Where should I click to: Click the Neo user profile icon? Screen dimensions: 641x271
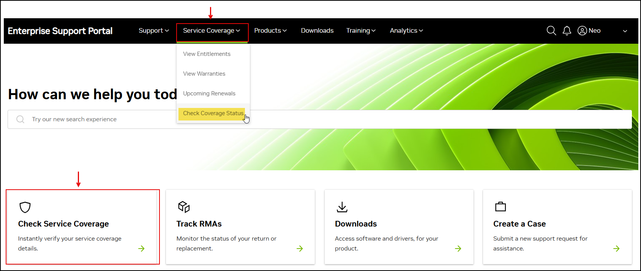coord(582,31)
